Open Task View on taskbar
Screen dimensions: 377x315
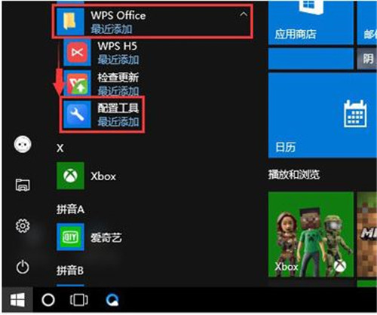pyautogui.click(x=79, y=300)
